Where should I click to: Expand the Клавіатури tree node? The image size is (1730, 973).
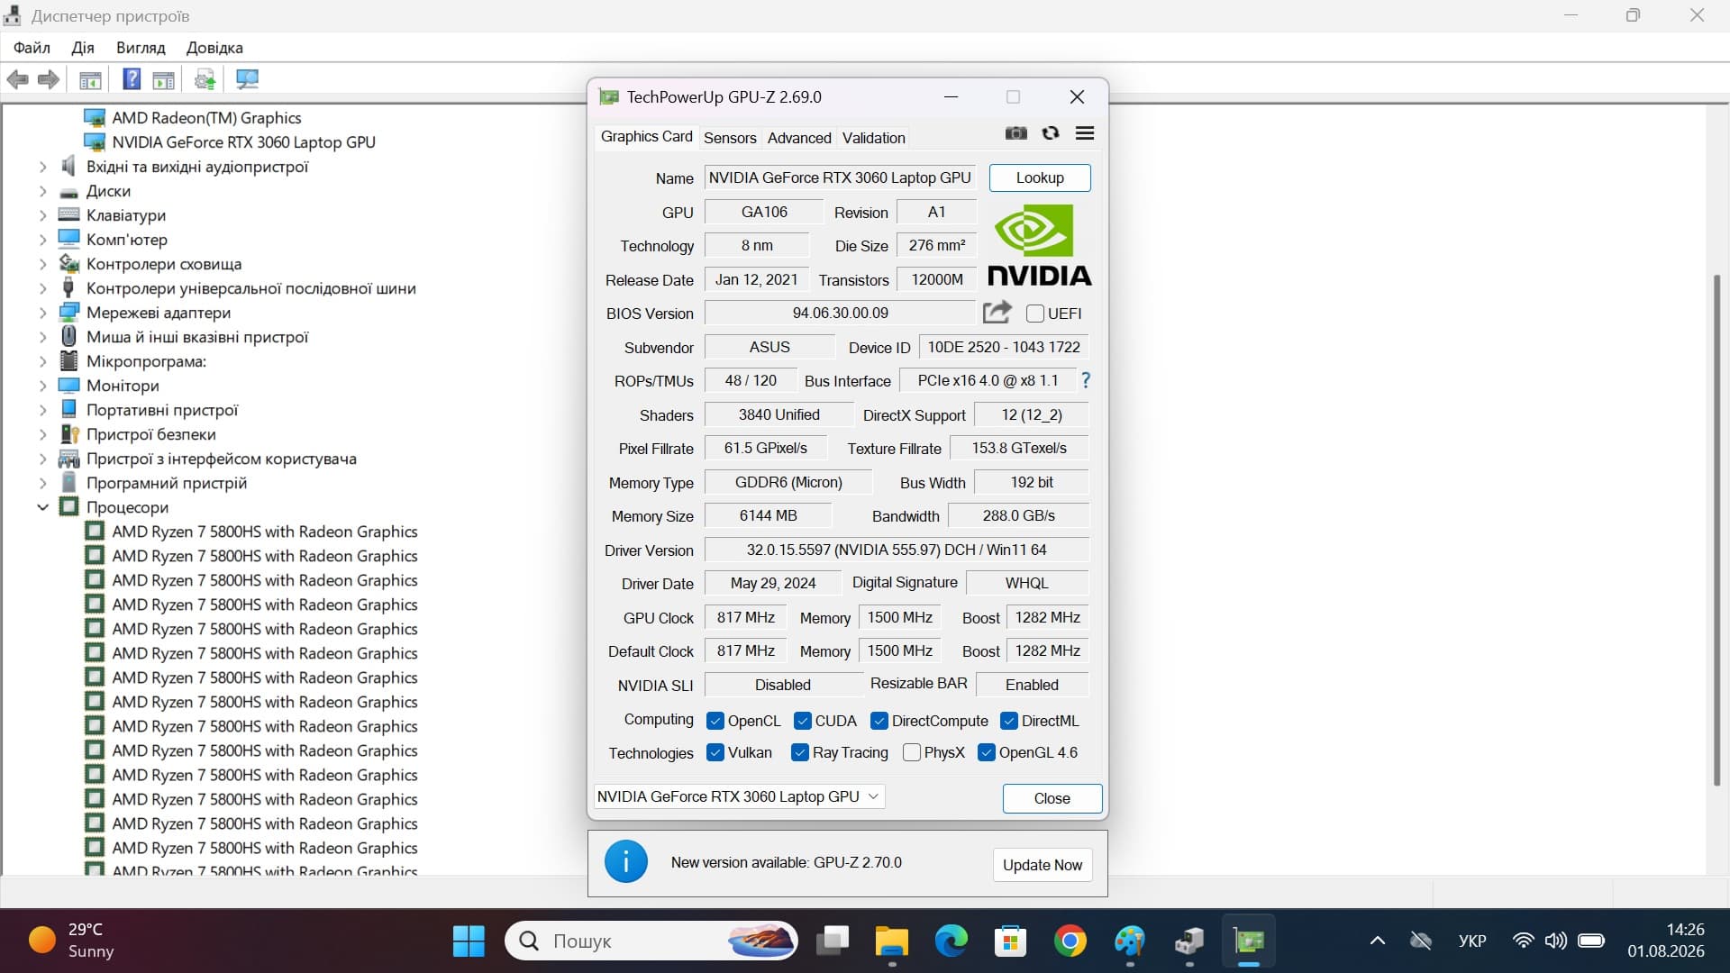coord(42,215)
